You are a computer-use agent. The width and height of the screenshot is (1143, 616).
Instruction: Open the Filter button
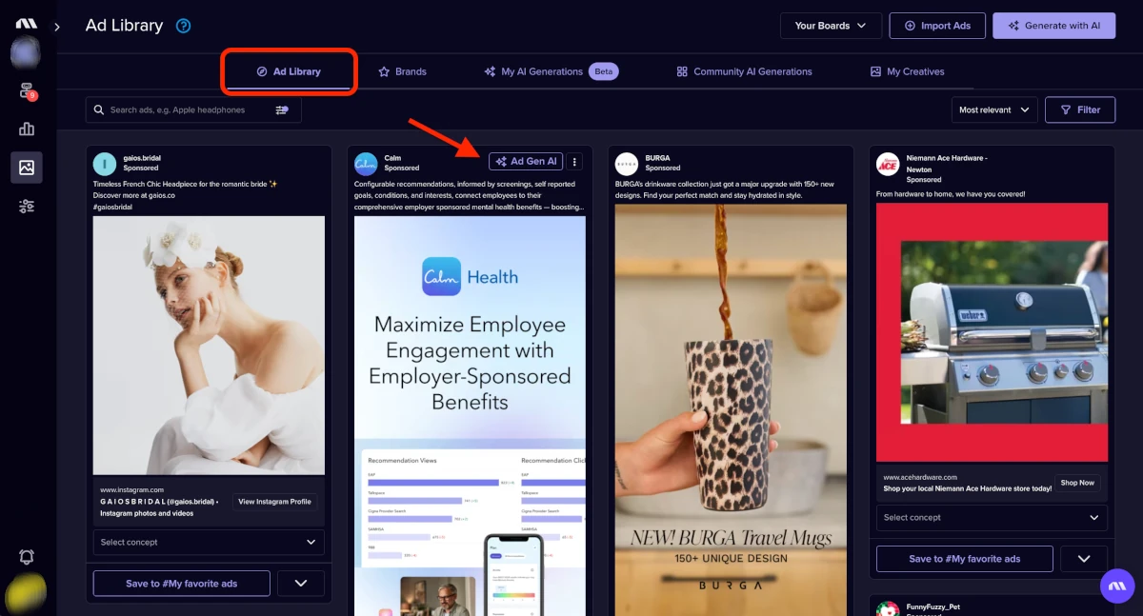[1079, 110]
